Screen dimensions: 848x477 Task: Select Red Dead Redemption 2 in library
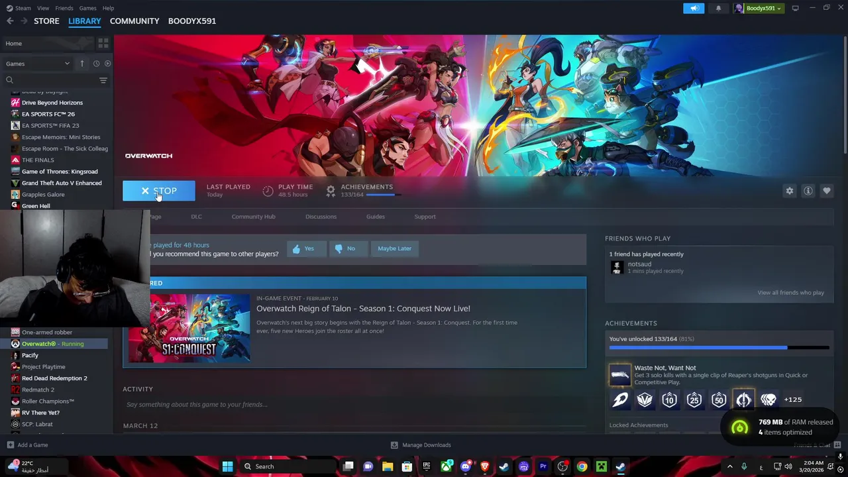coord(56,378)
